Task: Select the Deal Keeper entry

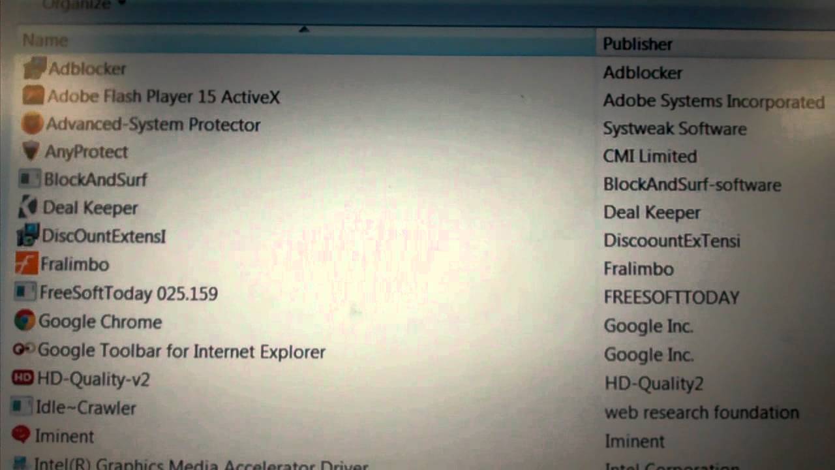Action: pyautogui.click(x=90, y=208)
